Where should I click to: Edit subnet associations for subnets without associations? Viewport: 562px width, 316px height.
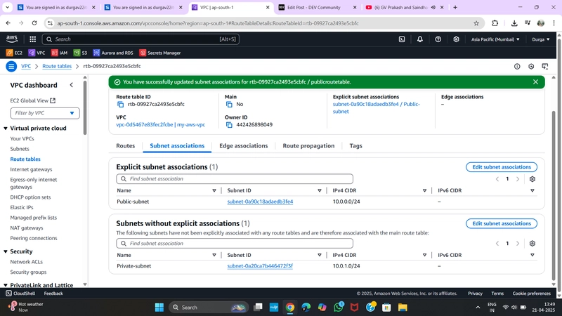point(502,223)
